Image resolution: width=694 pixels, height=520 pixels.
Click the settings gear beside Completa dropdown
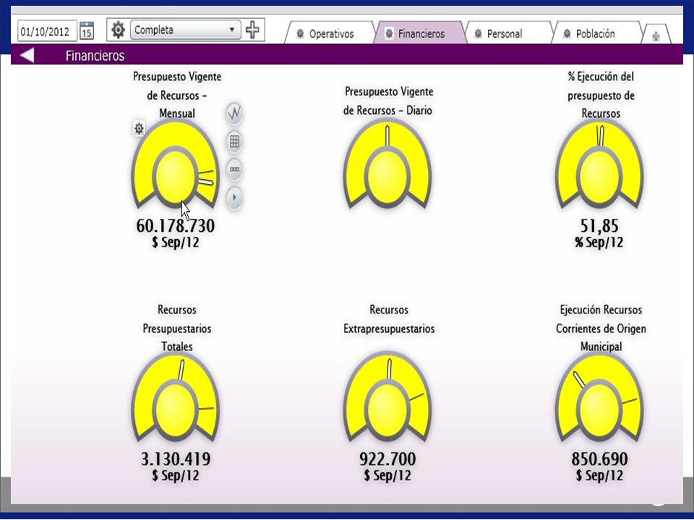(x=118, y=30)
